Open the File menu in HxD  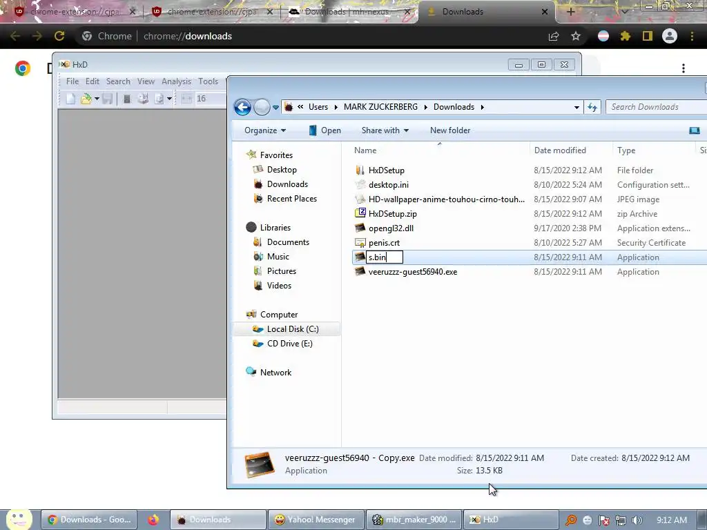[72, 81]
